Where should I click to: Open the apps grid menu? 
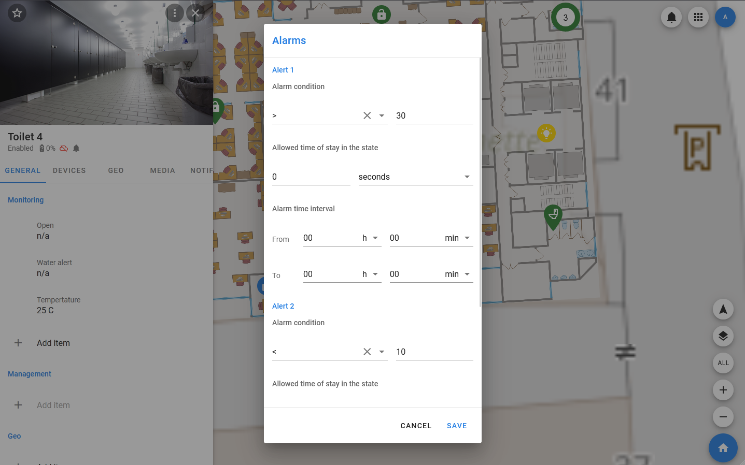pos(698,18)
